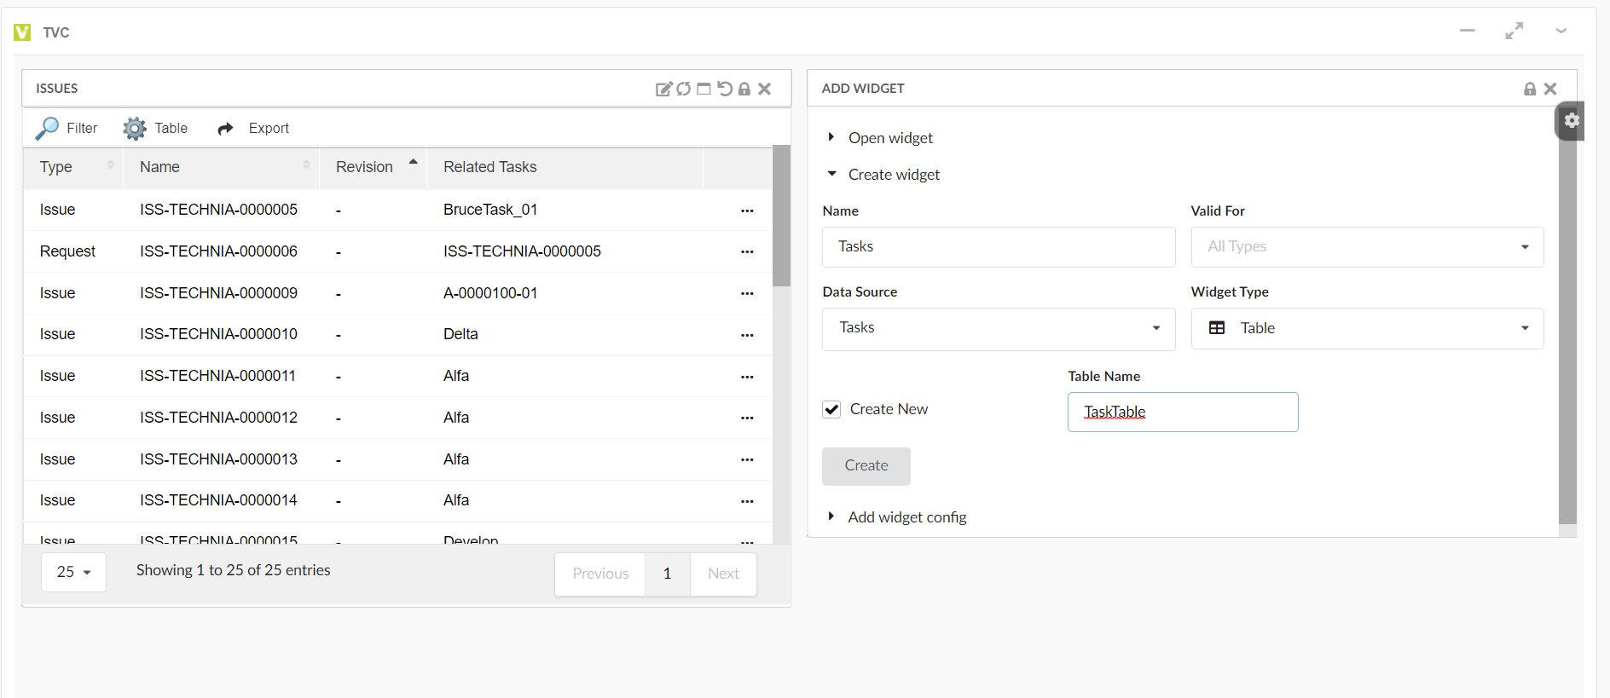Viewport: 1610px width, 698px height.
Task: Open the dark gear settings tab
Action: [1571, 121]
